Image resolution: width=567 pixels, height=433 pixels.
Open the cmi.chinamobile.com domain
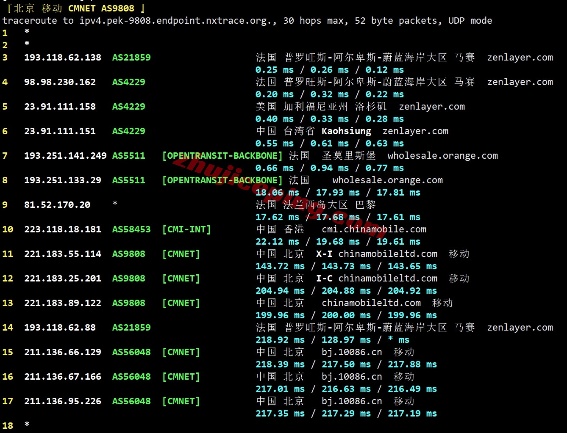(374, 229)
